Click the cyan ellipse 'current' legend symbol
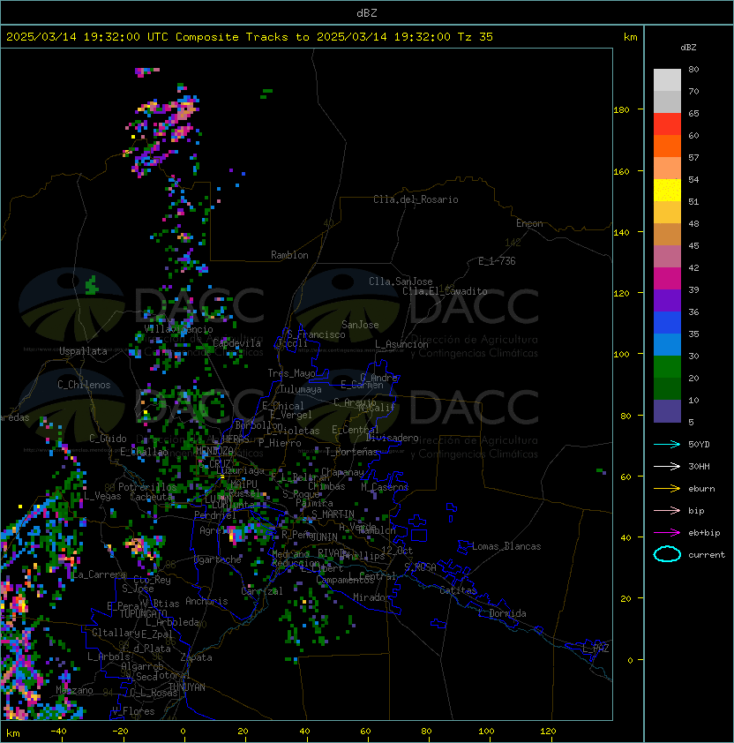The height and width of the screenshot is (743, 734). [667, 554]
